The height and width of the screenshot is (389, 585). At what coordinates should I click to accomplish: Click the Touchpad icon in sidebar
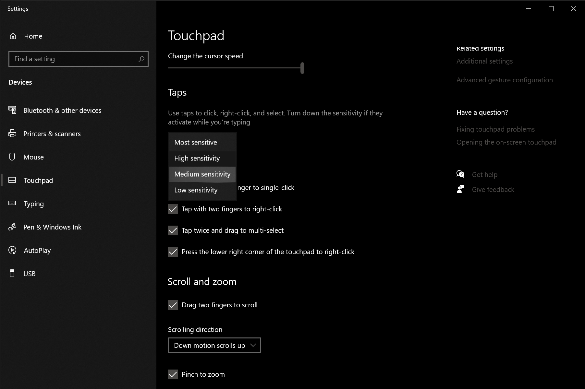12,180
